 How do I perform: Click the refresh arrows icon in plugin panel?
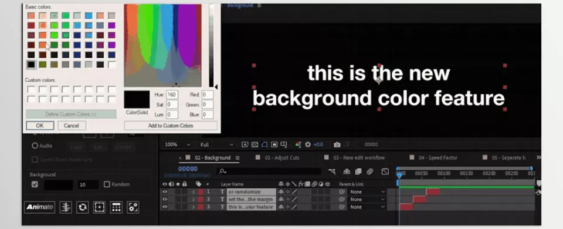pyautogui.click(x=82, y=207)
